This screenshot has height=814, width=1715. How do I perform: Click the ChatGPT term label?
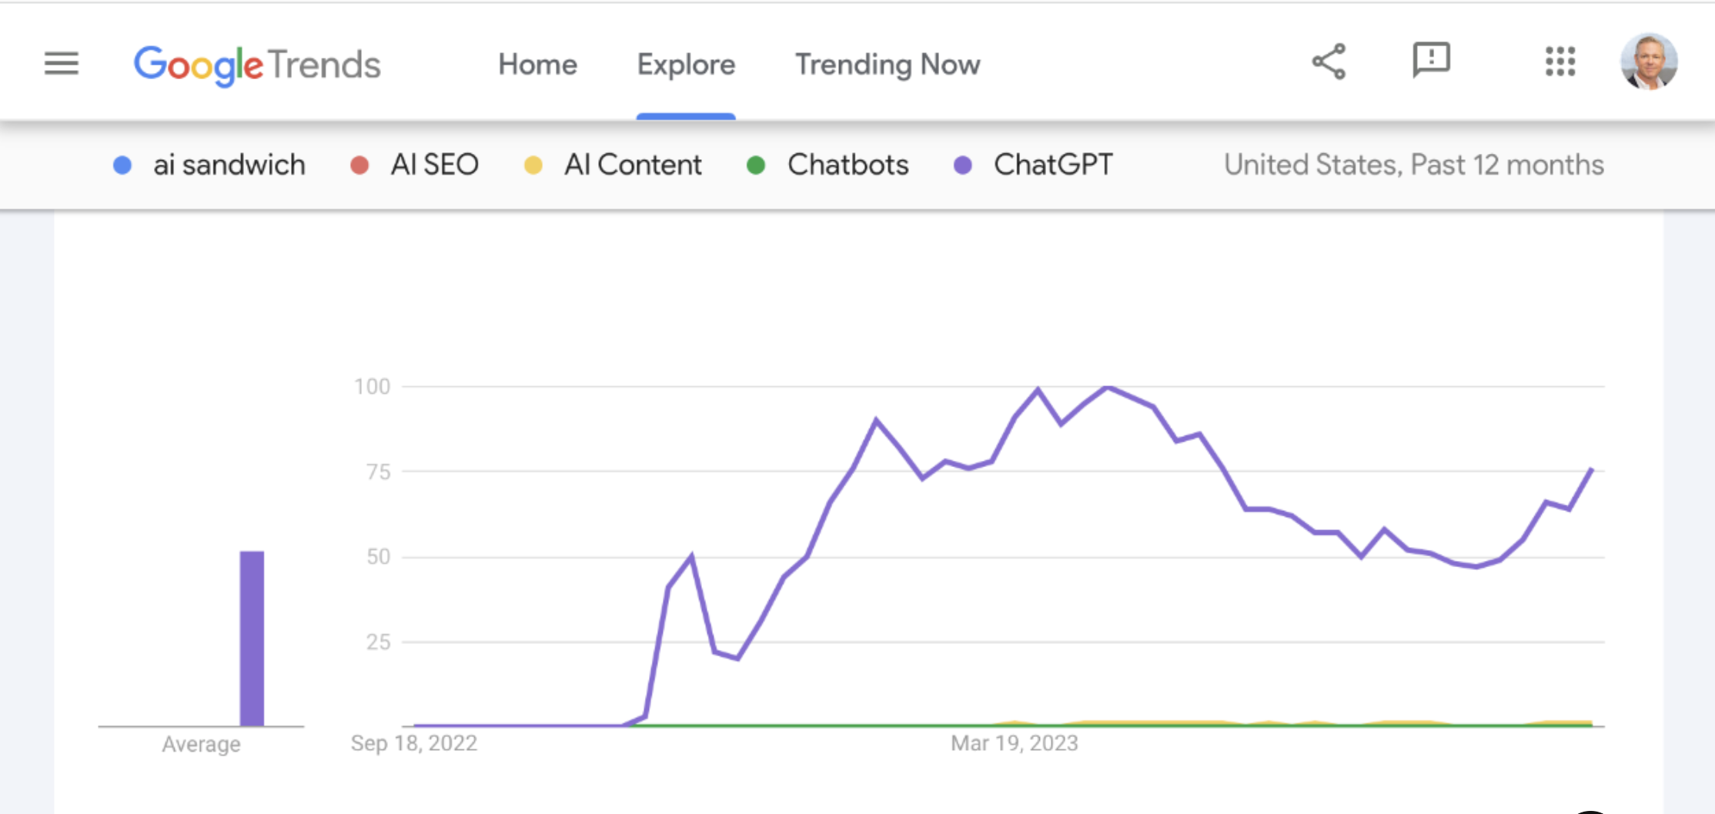(1053, 165)
